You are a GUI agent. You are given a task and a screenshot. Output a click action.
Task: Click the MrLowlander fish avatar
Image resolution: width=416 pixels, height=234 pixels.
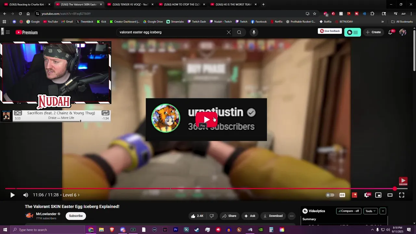pyautogui.click(x=29, y=215)
